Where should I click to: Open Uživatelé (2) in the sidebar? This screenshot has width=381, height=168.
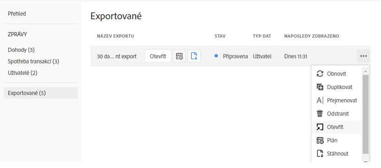point(22,73)
